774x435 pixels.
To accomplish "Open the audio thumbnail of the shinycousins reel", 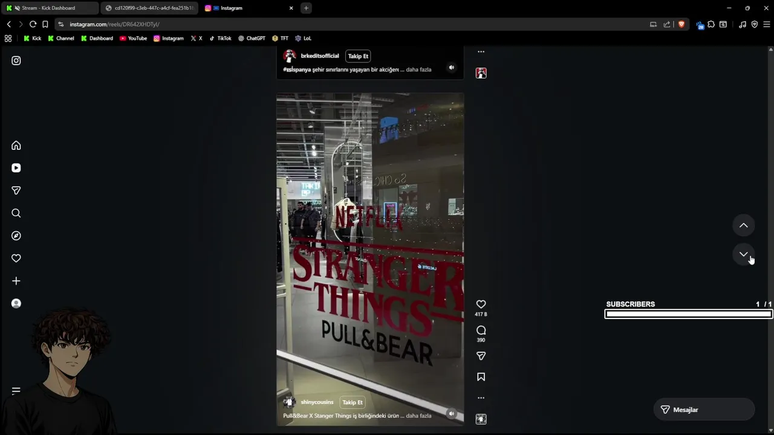I will (481, 419).
